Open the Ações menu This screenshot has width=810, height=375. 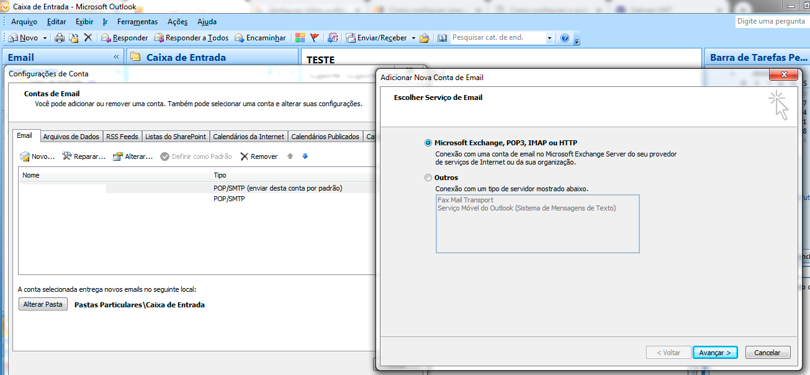click(178, 22)
